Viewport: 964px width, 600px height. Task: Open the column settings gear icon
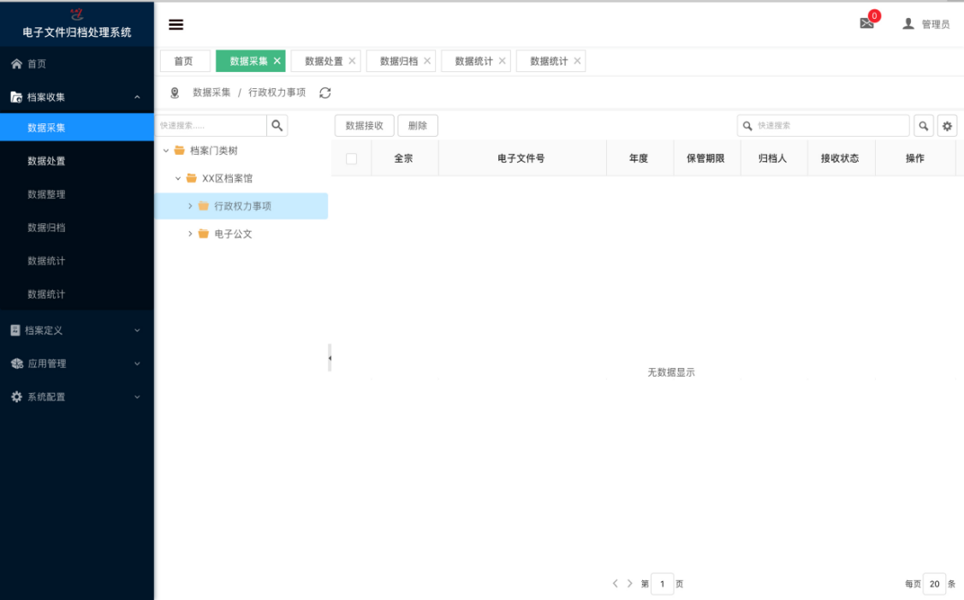tap(948, 125)
